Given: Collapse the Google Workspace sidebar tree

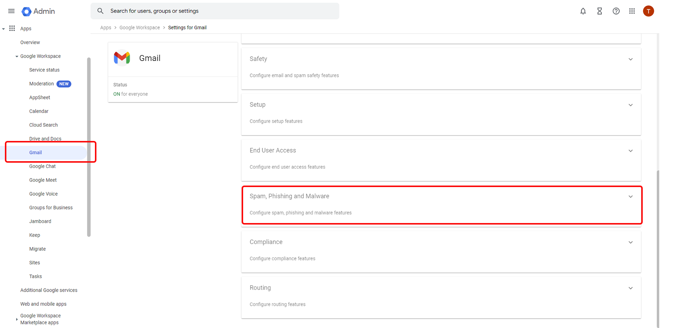Looking at the screenshot, I should [17, 57].
